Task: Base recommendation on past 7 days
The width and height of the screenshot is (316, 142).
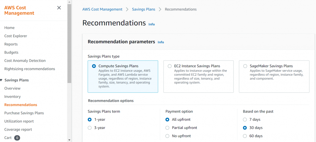Action: [245, 120]
